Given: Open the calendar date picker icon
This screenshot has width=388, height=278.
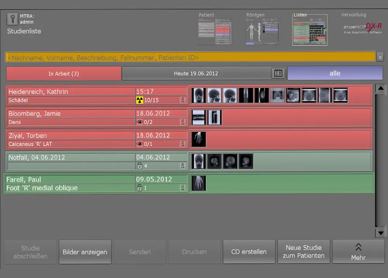Looking at the screenshot, I should click(x=278, y=73).
